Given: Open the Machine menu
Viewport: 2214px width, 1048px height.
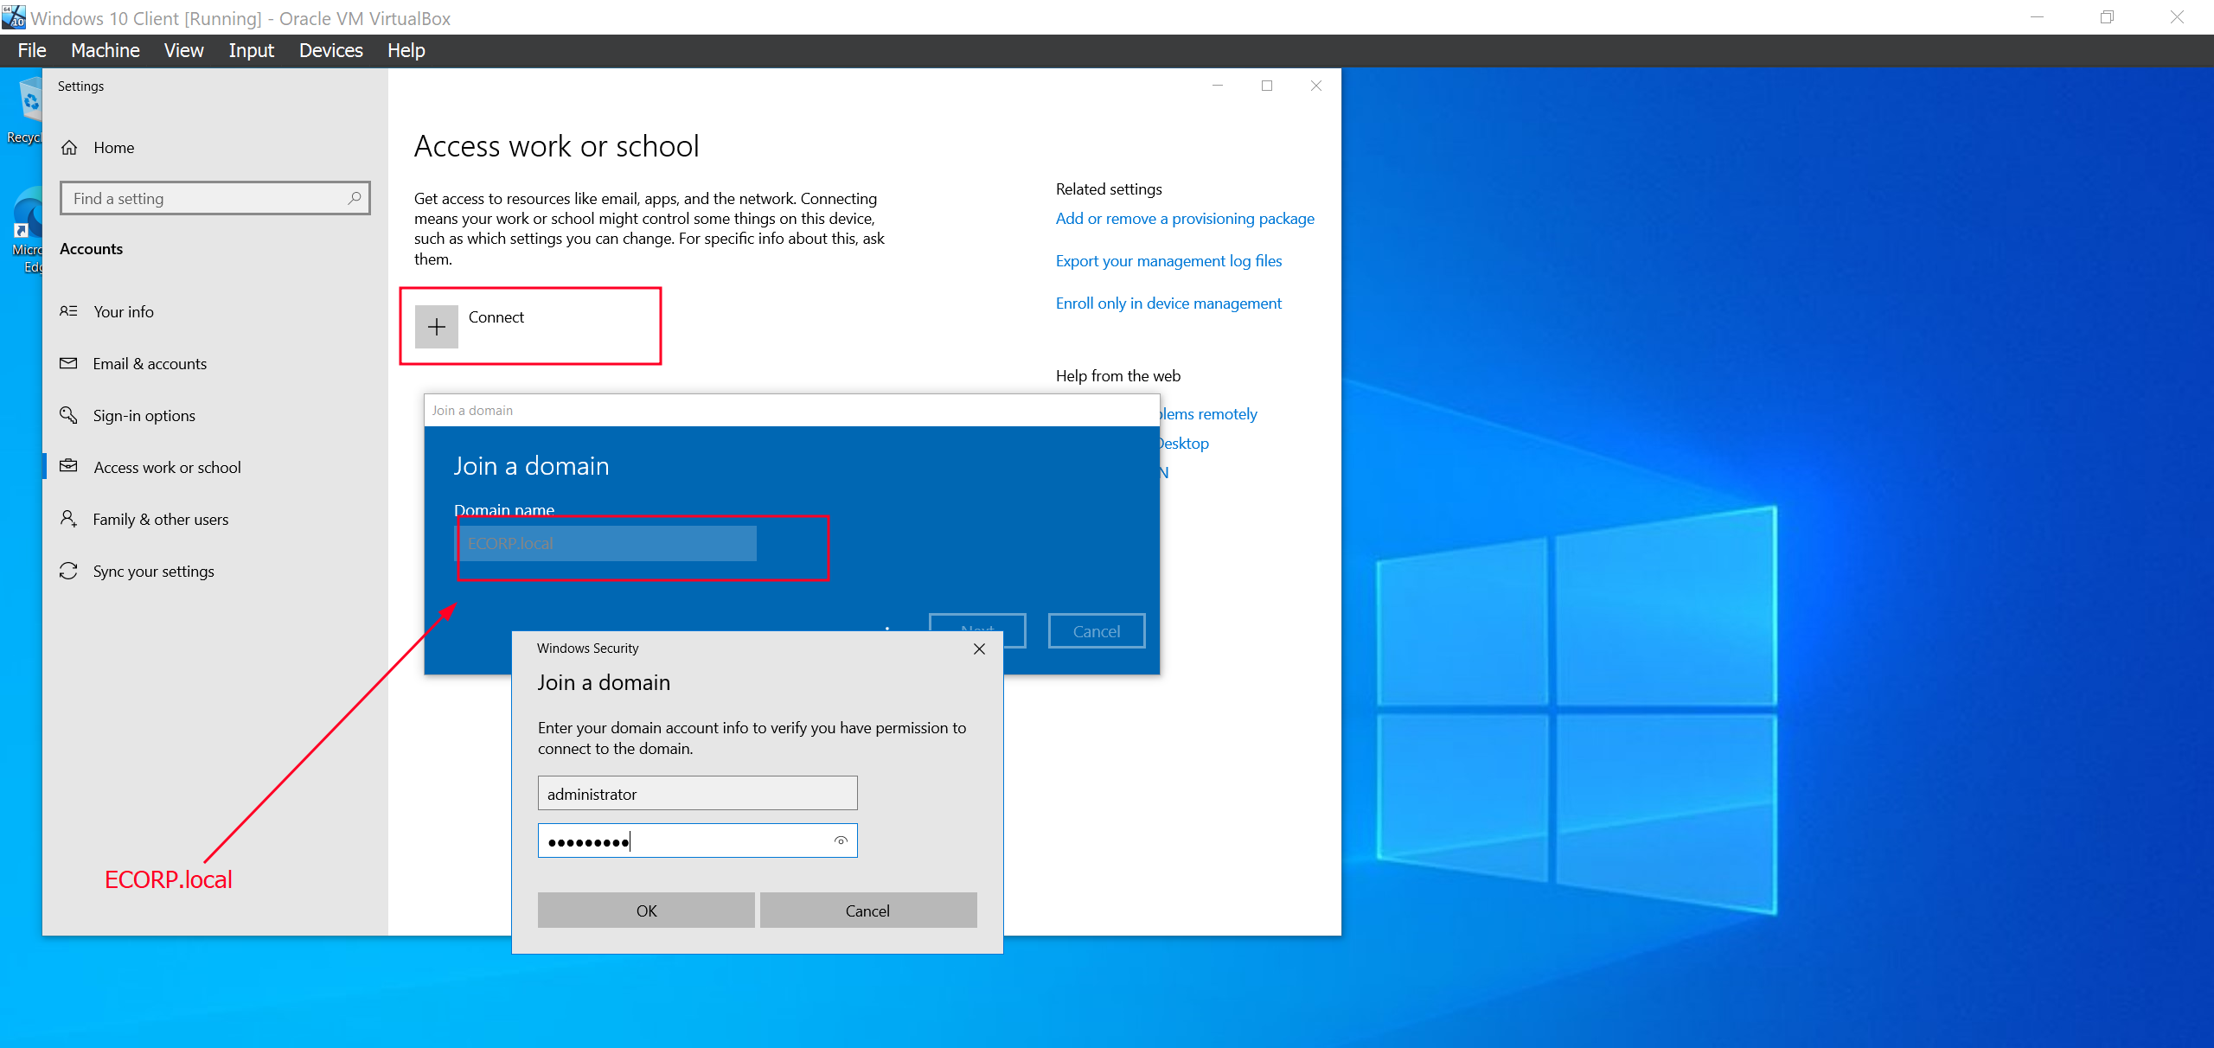Looking at the screenshot, I should click(x=105, y=50).
